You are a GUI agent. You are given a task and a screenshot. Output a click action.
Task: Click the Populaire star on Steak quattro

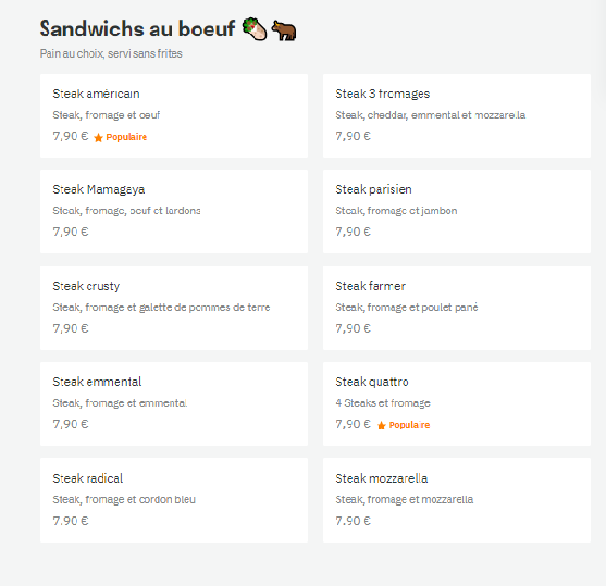pyautogui.click(x=381, y=426)
